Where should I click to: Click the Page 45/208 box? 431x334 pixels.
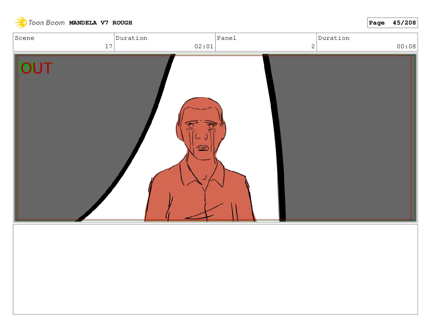pyautogui.click(x=392, y=23)
